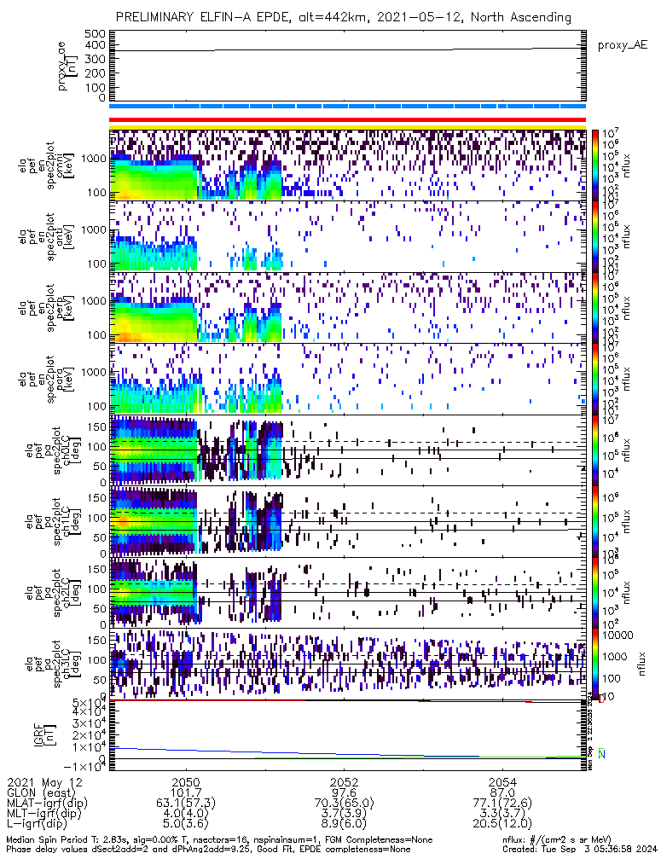
Task: Click the ch1LC pitch-angle spectrogram panel
Action: tap(348, 522)
